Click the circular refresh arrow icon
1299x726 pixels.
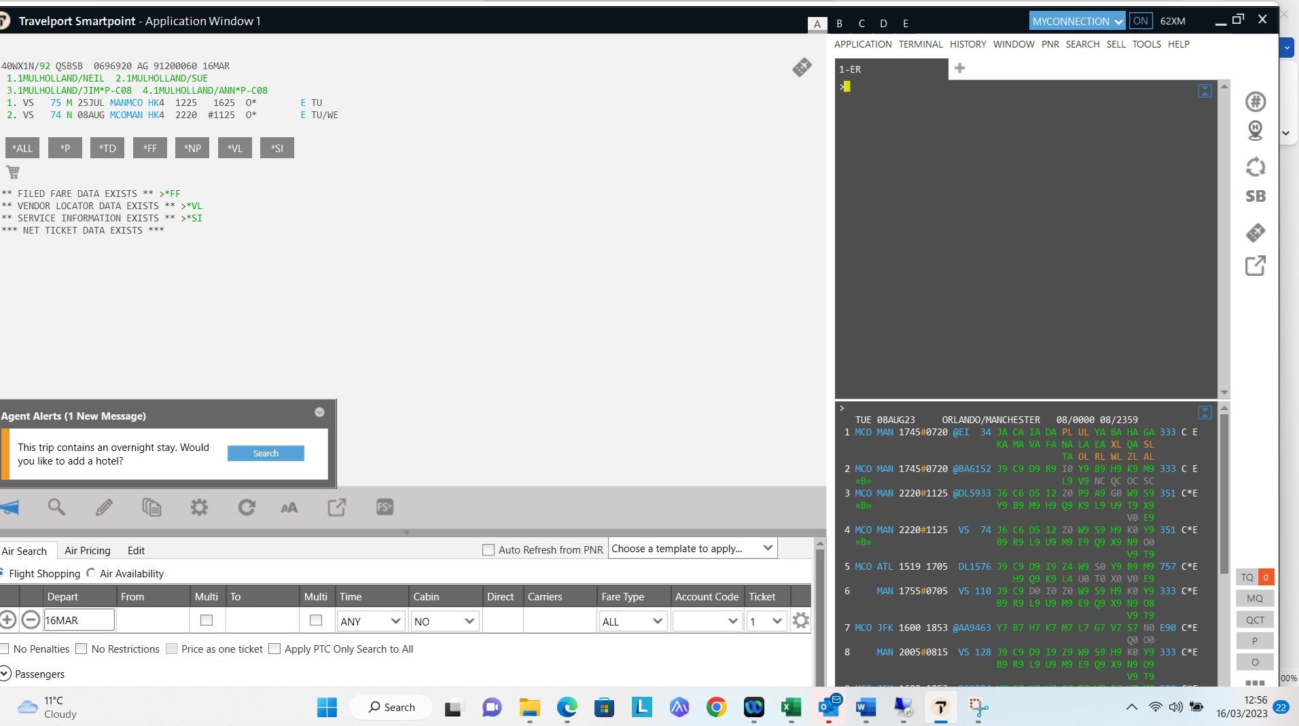coord(247,507)
